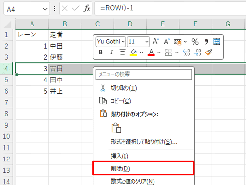Click increase decimal icon
This screenshot has height=185, width=246.
tap(186, 53)
